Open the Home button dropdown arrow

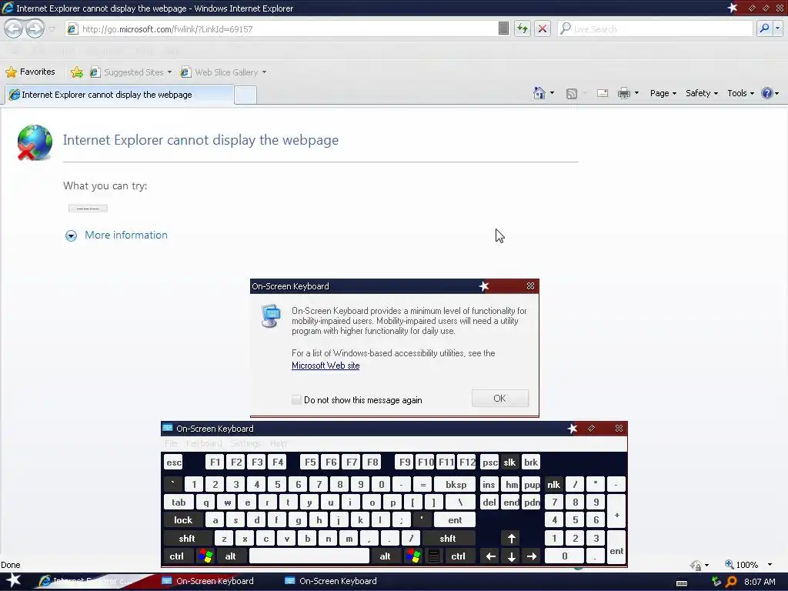pos(552,93)
